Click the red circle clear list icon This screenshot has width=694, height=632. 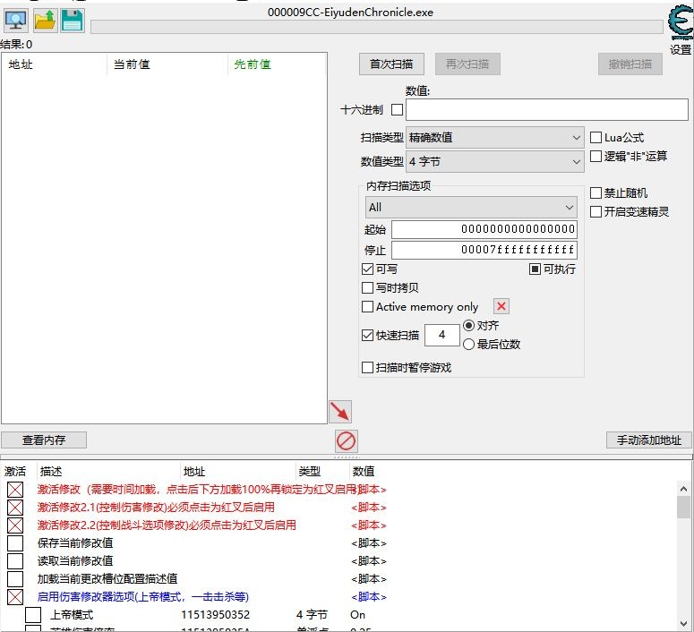pyautogui.click(x=346, y=441)
